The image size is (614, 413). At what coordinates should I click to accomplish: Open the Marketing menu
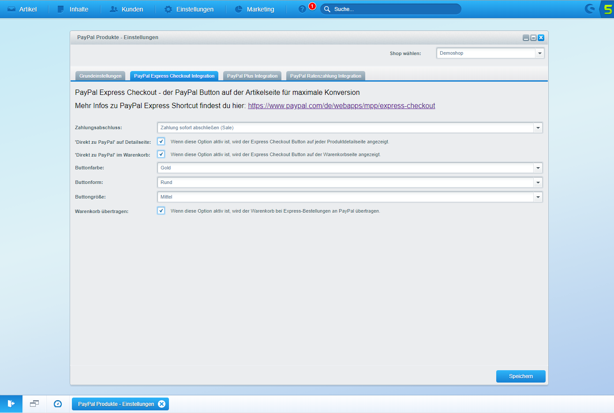pos(255,9)
